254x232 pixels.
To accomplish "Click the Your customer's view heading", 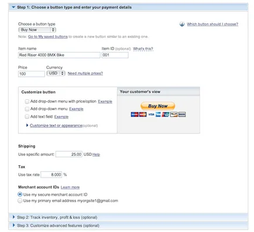I will coord(140,92).
